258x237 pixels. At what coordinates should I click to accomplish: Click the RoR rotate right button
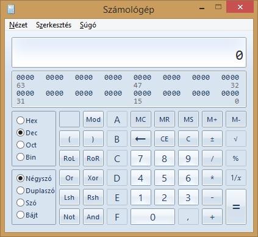[93, 158]
